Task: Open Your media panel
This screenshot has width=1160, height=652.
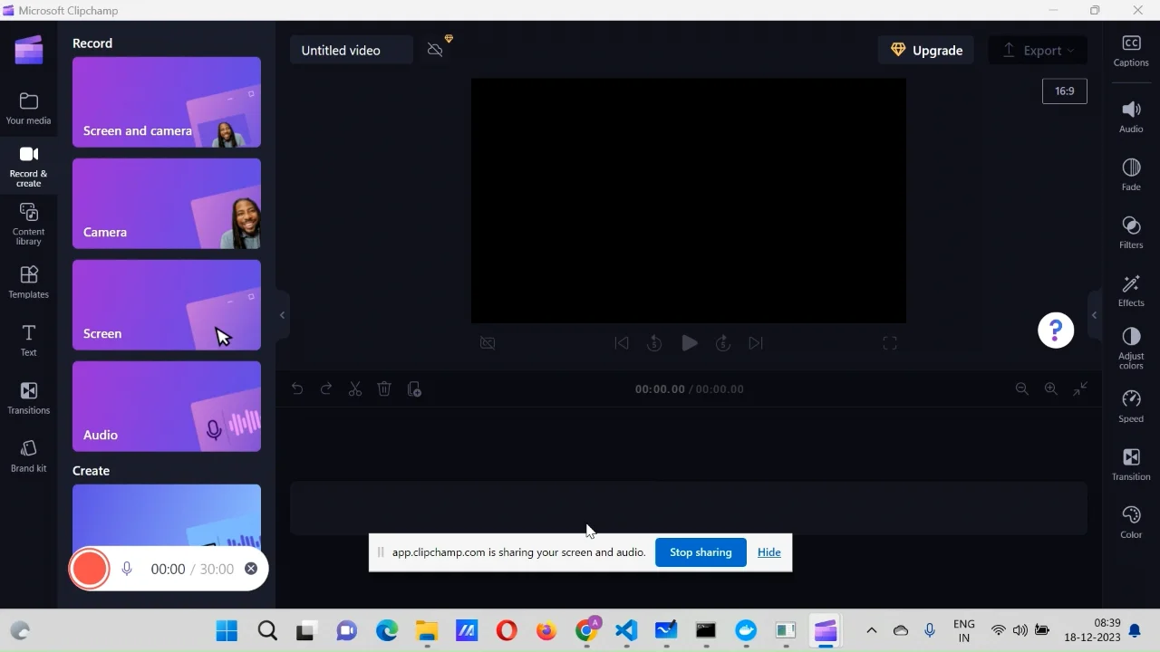Action: point(28,109)
